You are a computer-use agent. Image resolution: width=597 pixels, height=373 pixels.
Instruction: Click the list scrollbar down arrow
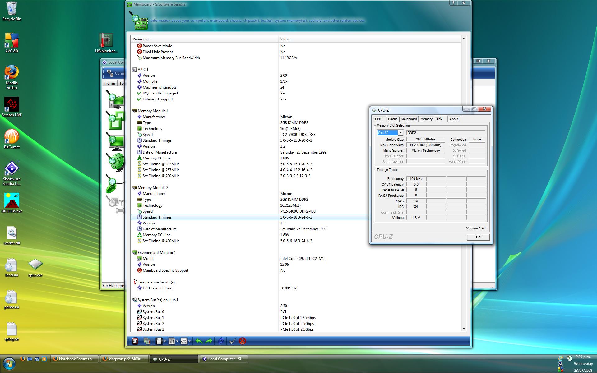(464, 329)
